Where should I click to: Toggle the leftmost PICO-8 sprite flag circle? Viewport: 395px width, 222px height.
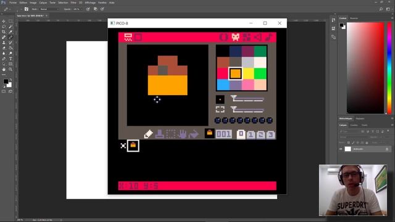click(x=218, y=121)
